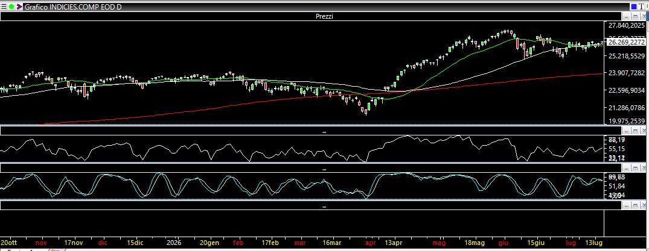
Task: Open the hamburger menu in the title bar
Action: pos(4,7)
